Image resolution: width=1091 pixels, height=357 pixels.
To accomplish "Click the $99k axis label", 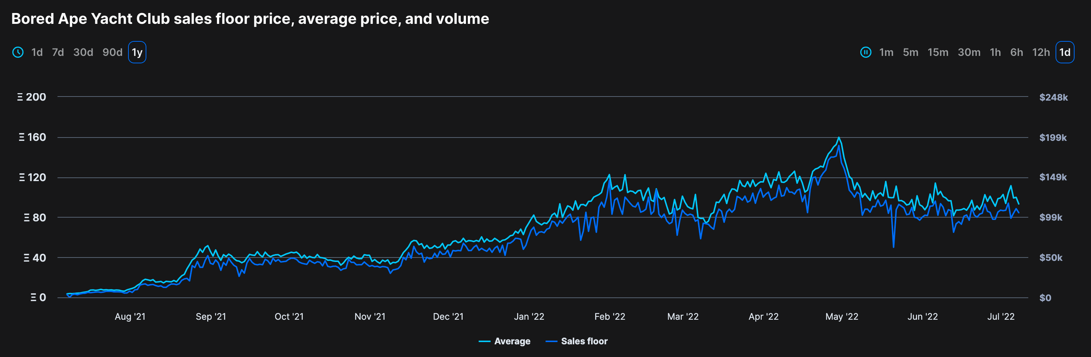I will click(x=1051, y=218).
